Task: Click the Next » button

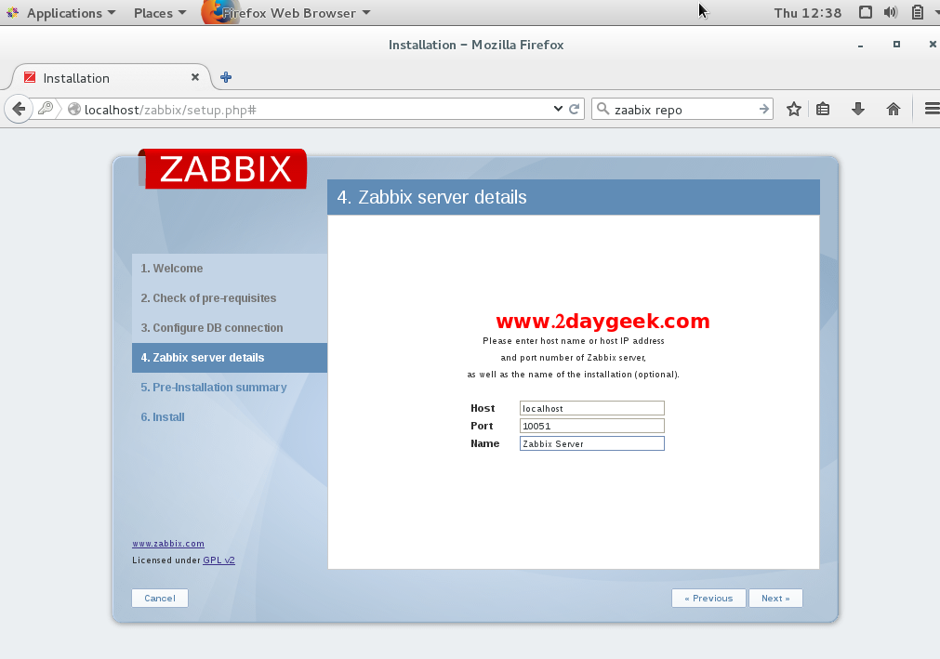Action: click(775, 598)
